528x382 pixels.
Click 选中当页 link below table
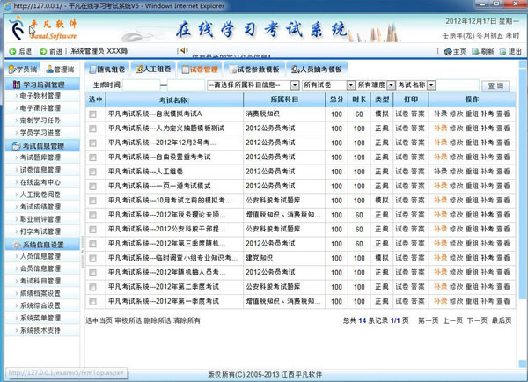click(99, 320)
